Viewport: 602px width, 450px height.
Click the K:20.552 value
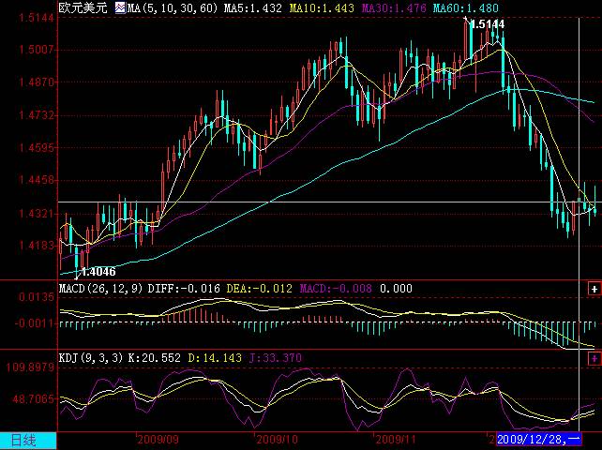[155, 358]
